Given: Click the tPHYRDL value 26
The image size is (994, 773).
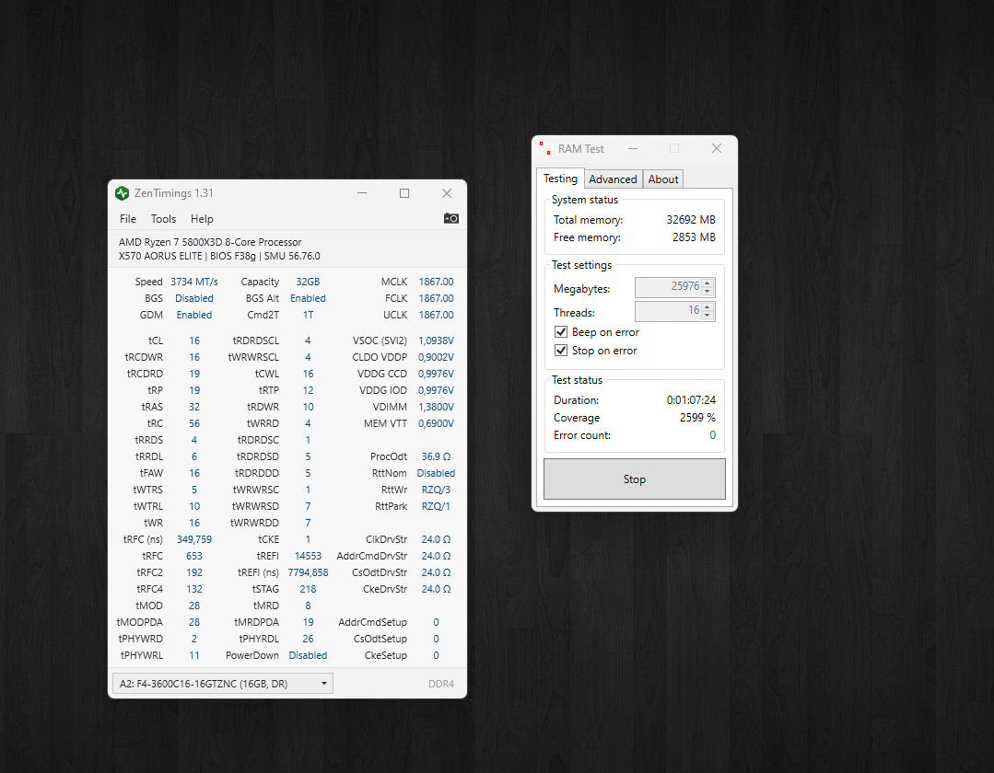Looking at the screenshot, I should pos(308,639).
